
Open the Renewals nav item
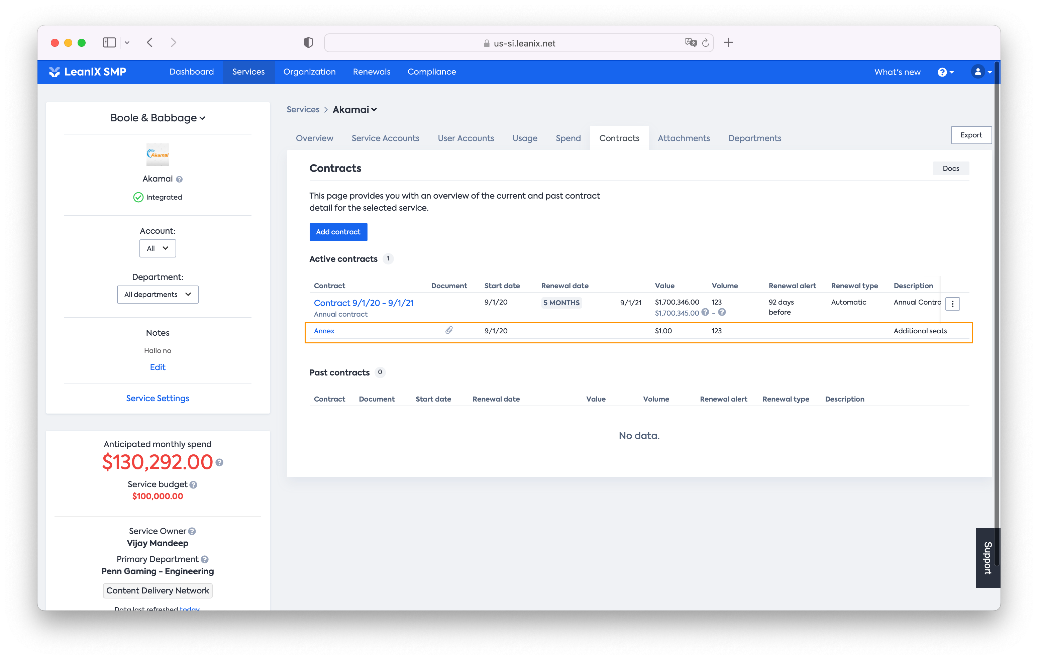pos(372,72)
